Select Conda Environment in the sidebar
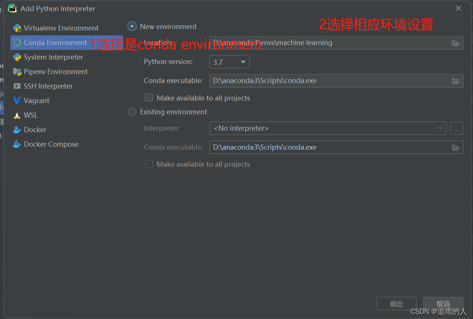The height and width of the screenshot is (319, 473). pos(67,43)
